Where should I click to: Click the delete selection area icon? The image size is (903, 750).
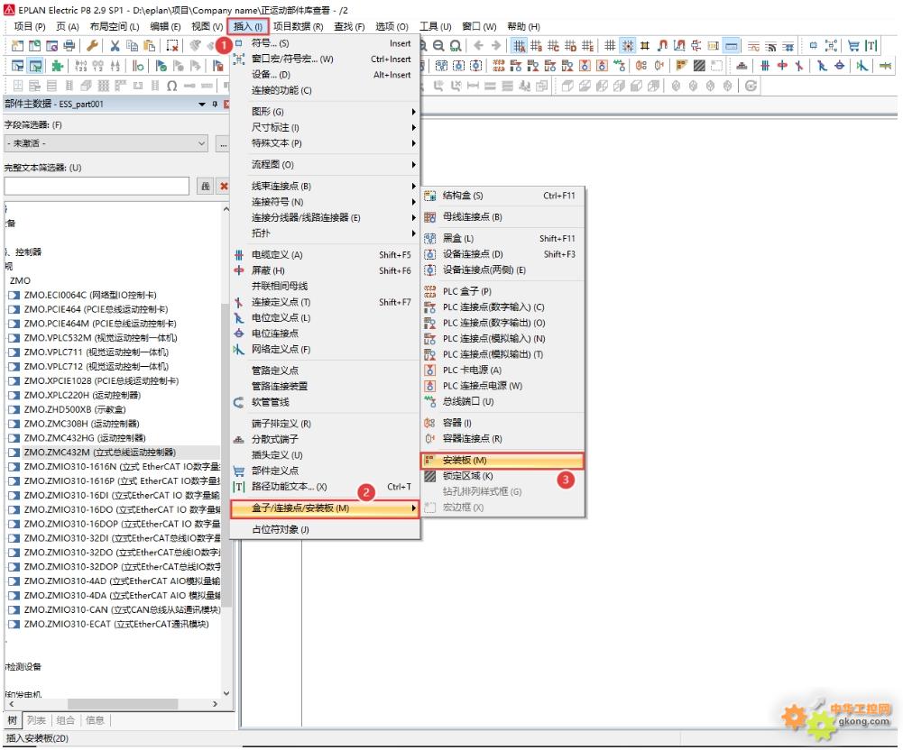click(x=172, y=46)
